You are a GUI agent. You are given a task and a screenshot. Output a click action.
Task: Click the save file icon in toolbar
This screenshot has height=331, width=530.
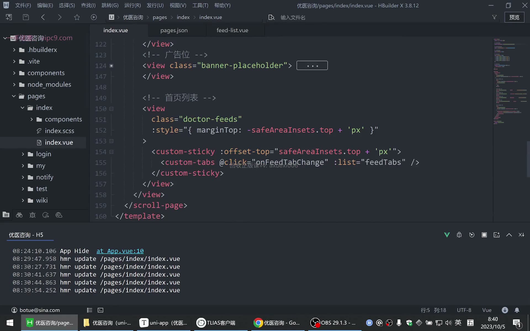coord(26,17)
